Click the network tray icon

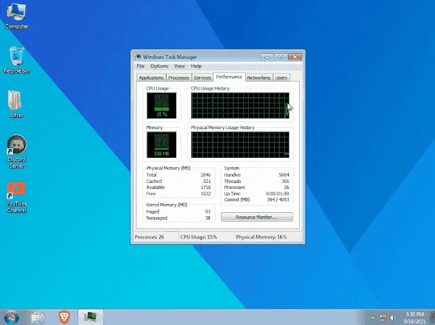(383, 318)
